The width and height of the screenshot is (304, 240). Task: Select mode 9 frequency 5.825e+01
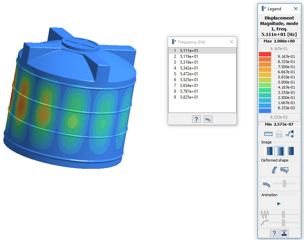[x=189, y=97]
